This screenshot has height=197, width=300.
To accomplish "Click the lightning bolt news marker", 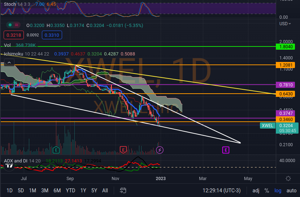I will [x=160, y=150].
